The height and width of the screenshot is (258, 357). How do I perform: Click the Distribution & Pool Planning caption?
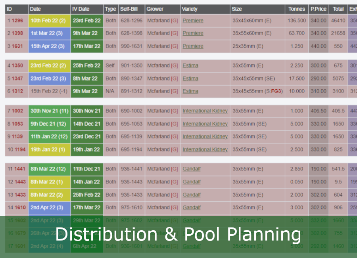(x=178, y=235)
